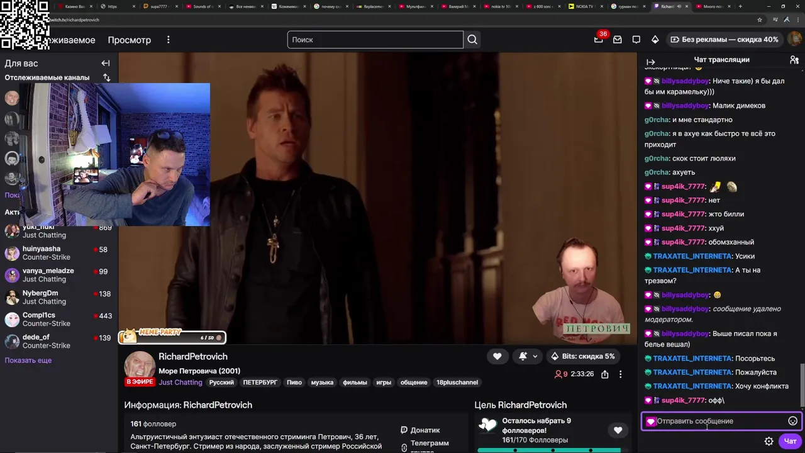Click username billysaddyboy on Малик димеков message
This screenshot has height=453, width=805.
pyautogui.click(x=685, y=106)
